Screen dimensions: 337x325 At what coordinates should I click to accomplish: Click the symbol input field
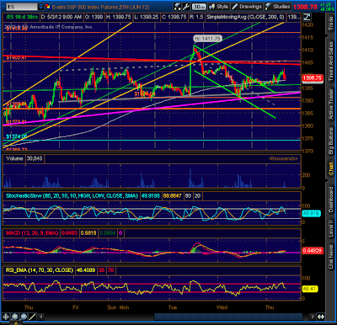(21, 7)
